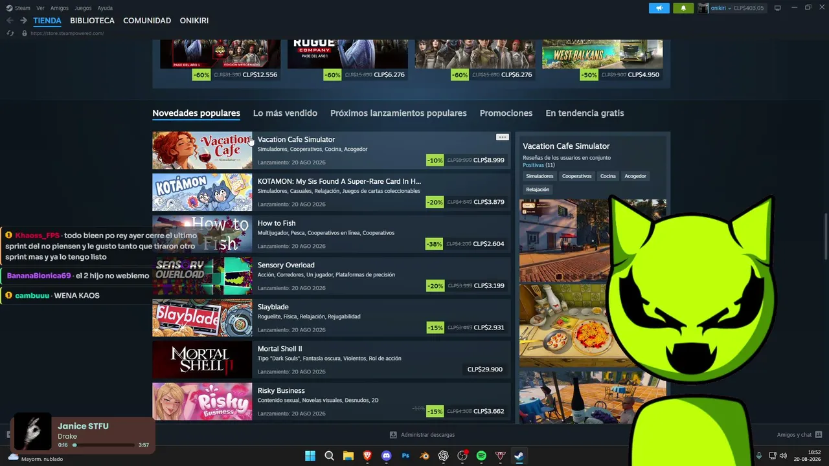Switch Steam to Big Picture mode icon
The height and width of the screenshot is (466, 829).
(777, 8)
